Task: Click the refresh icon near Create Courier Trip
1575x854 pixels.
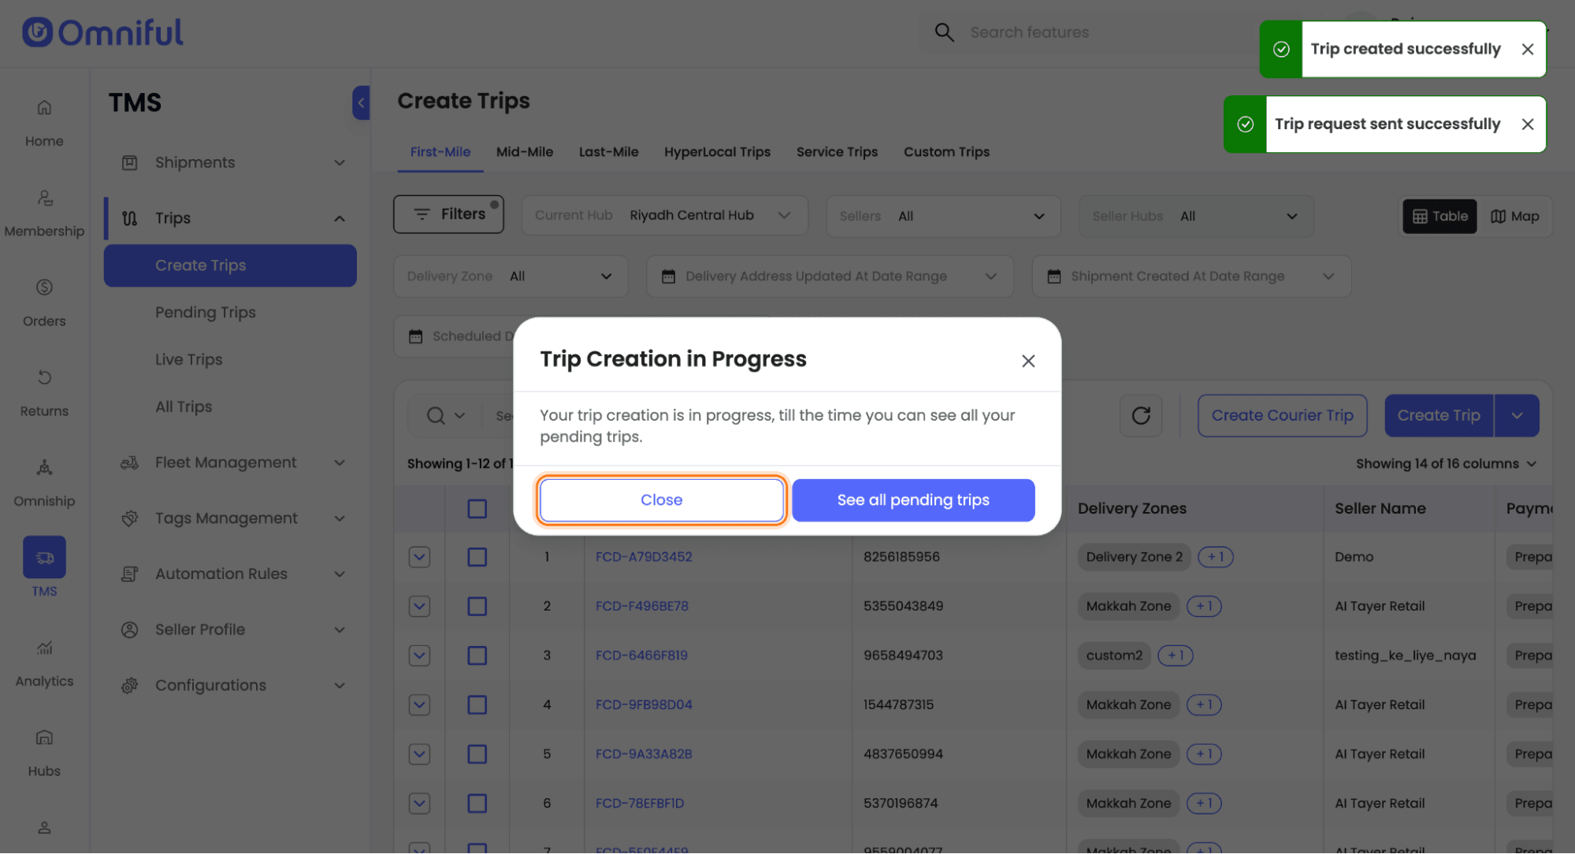Action: pos(1140,415)
